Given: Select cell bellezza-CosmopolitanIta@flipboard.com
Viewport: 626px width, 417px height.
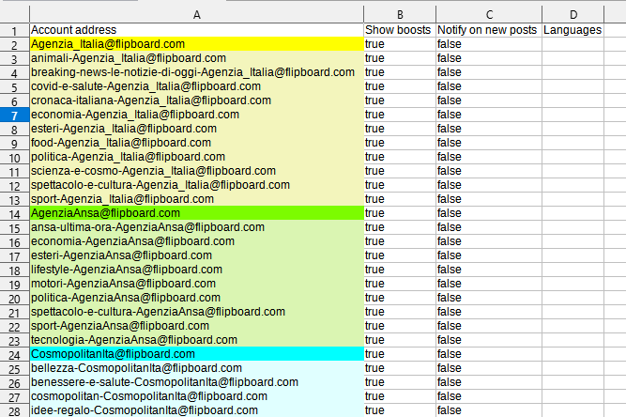Looking at the screenshot, I should [x=197, y=368].
